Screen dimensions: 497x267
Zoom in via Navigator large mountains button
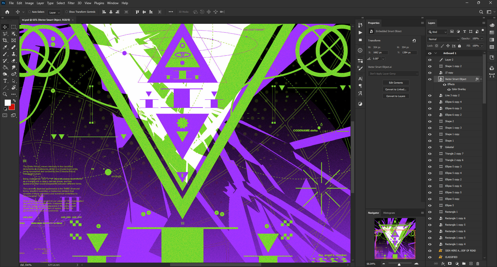416,264
